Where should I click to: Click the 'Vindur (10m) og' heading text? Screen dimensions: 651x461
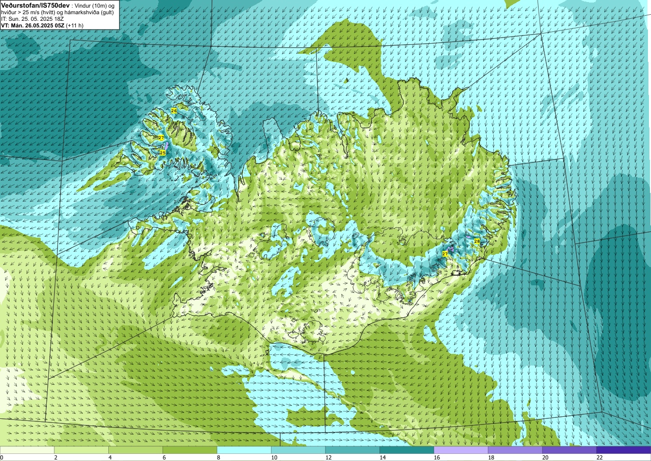[95, 5]
